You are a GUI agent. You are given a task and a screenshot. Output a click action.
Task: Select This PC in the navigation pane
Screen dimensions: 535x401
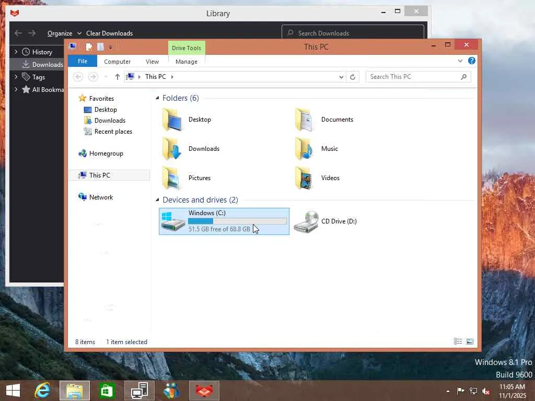coord(109,175)
